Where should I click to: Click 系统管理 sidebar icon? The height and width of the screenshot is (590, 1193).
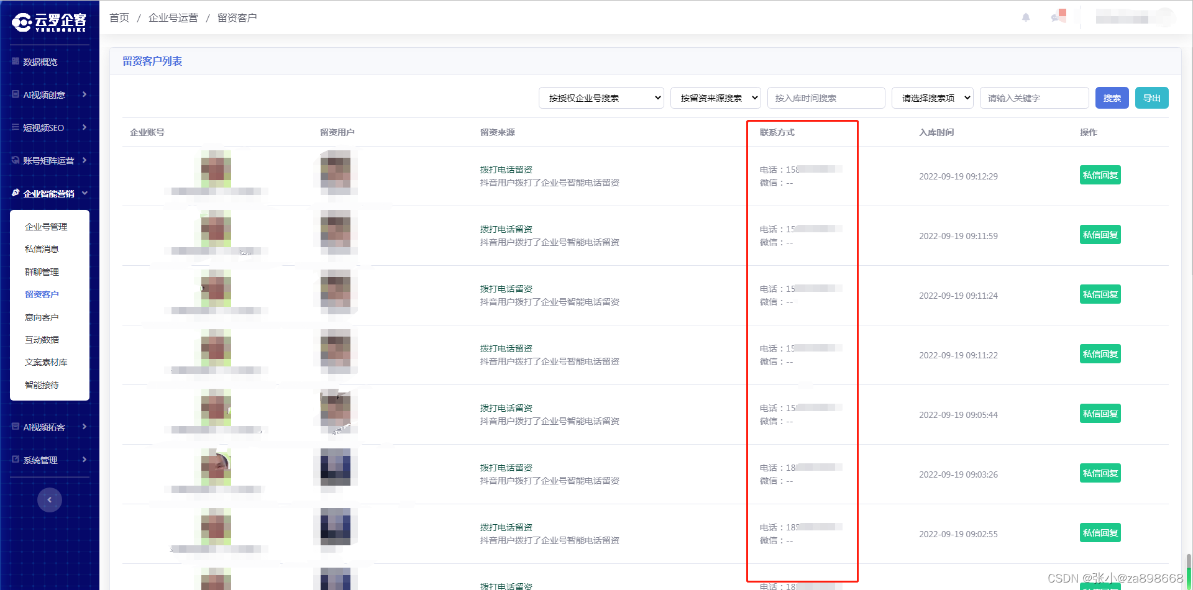click(16, 460)
